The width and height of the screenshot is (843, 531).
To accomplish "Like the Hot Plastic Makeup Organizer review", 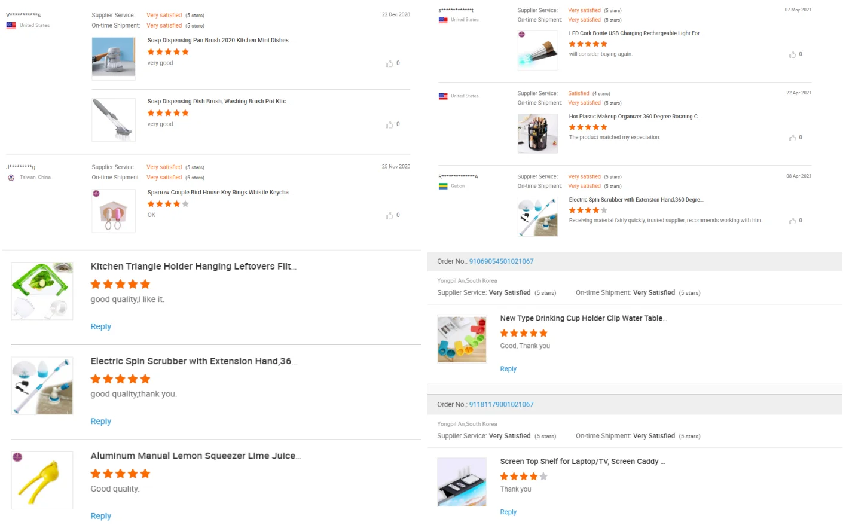I will point(792,138).
